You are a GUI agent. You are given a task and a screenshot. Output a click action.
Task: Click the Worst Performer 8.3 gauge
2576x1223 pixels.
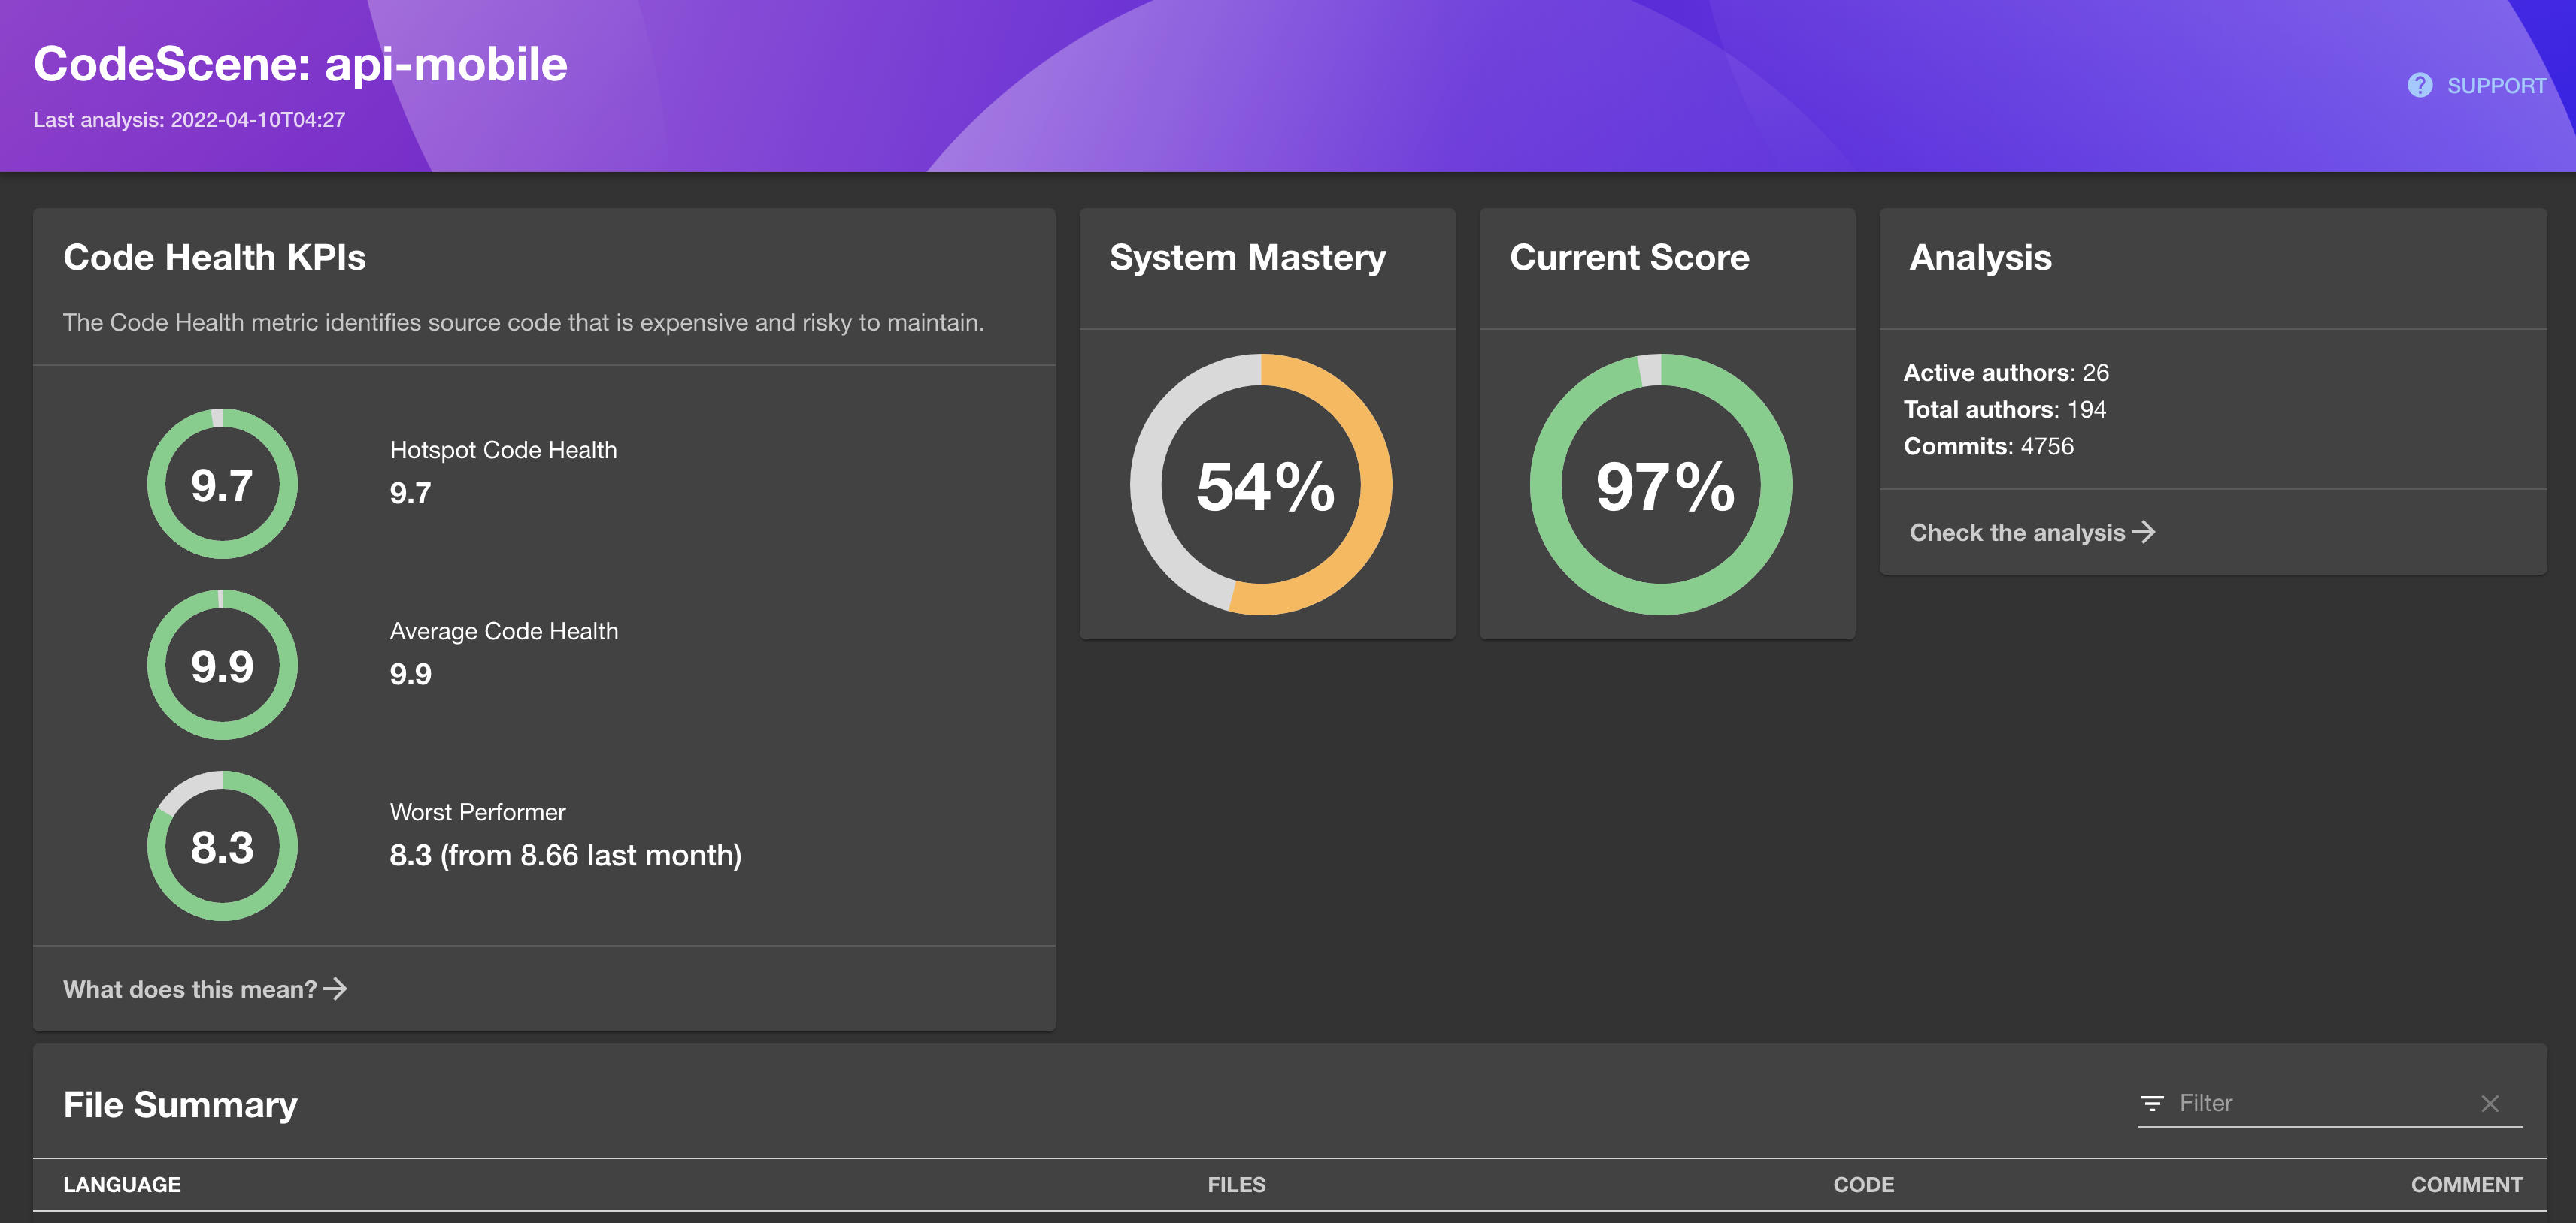click(222, 847)
